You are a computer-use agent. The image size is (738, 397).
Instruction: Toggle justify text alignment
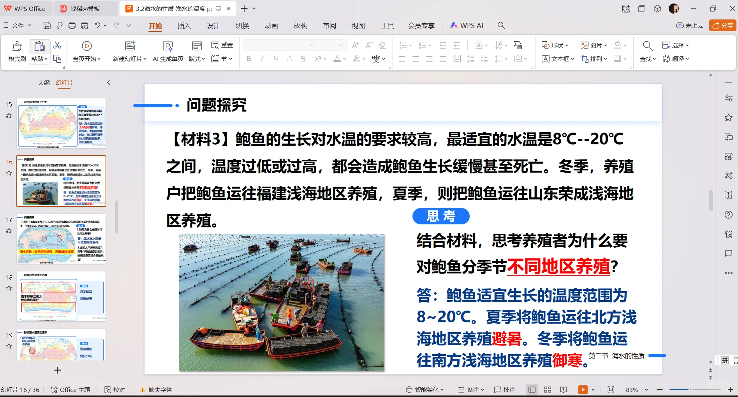[443, 59]
